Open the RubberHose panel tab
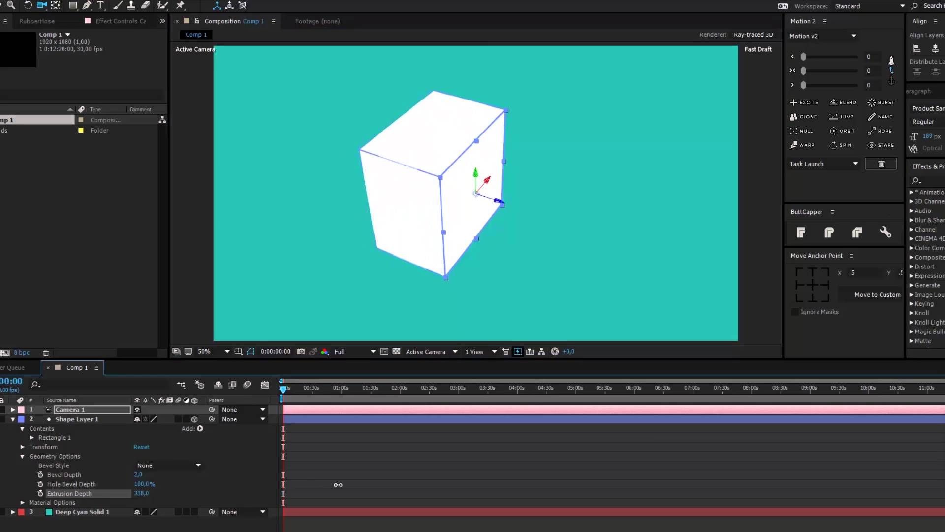The width and height of the screenshot is (945, 532). pos(37,21)
